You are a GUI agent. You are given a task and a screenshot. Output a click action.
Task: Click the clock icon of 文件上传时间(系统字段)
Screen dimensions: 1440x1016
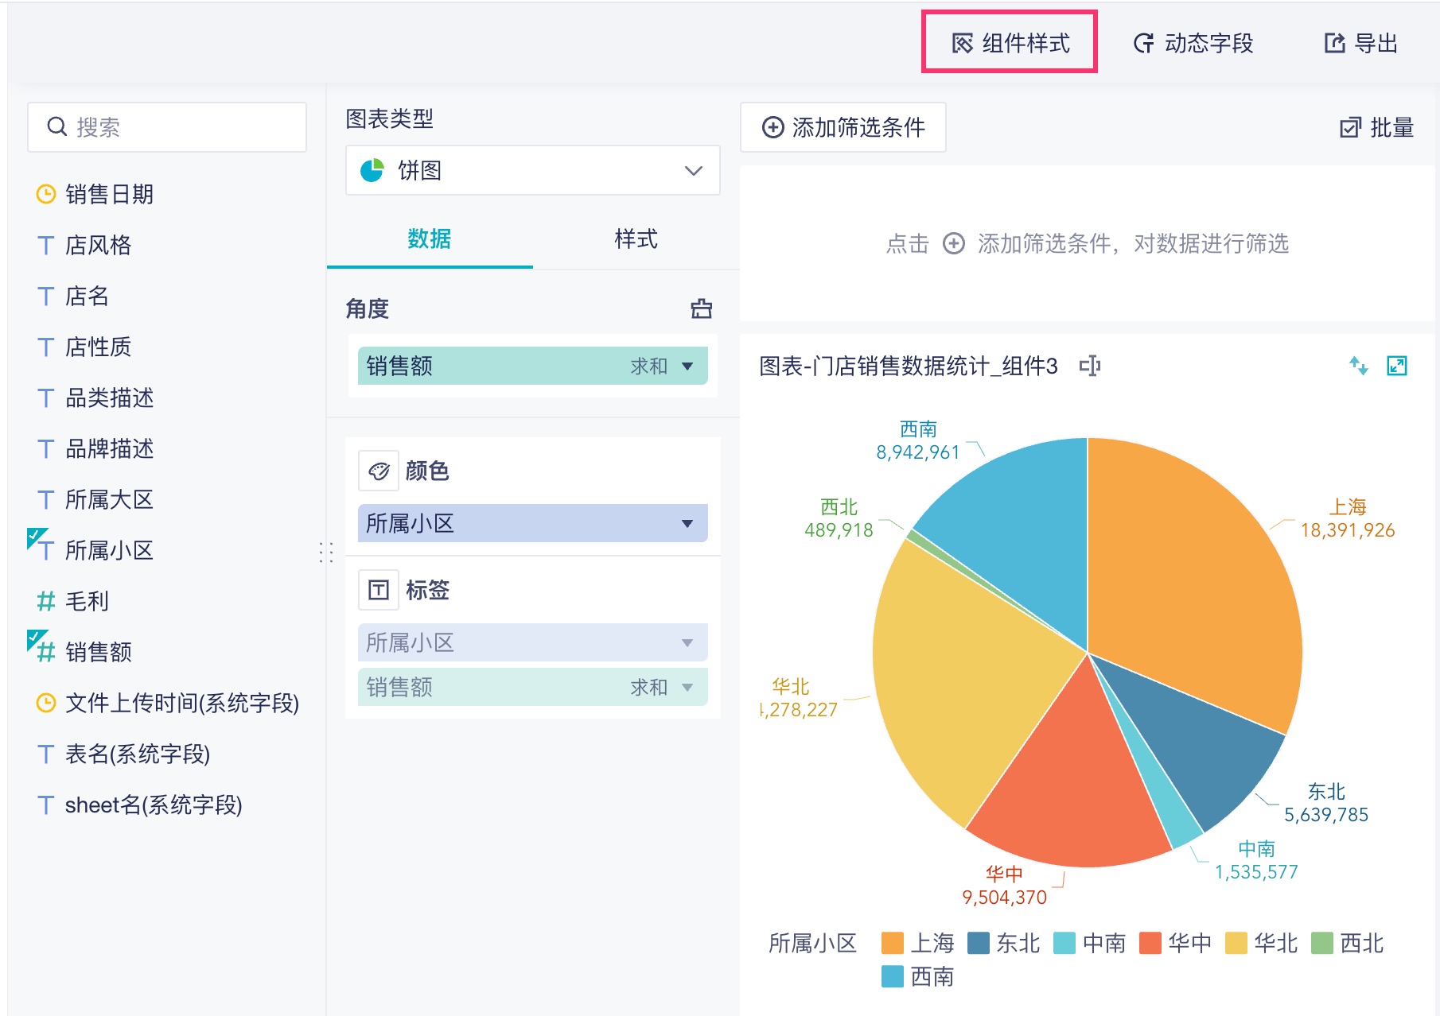coord(46,703)
